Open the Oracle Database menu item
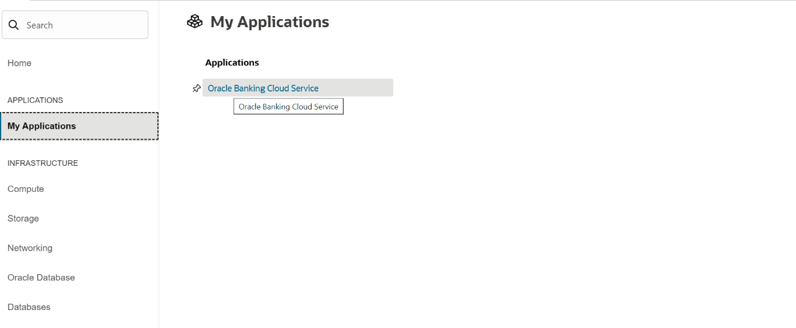The image size is (796, 328). click(41, 278)
